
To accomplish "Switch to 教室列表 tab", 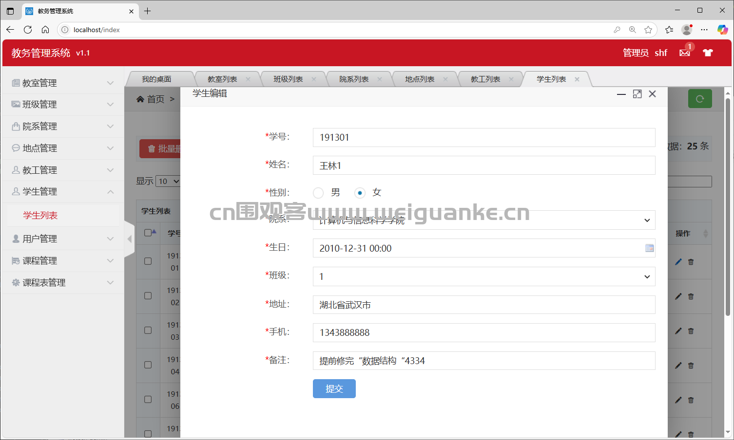I will click(x=222, y=79).
